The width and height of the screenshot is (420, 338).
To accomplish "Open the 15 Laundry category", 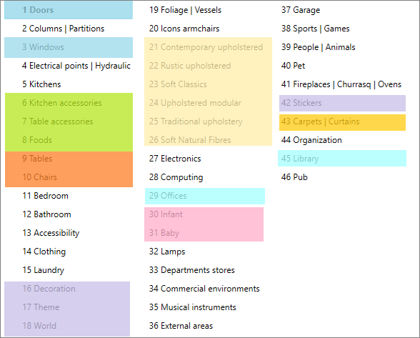I will 43,270.
